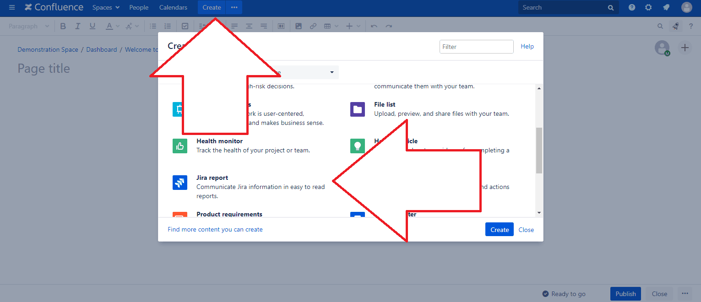Insert an image into the page
Viewport: 701px width, 302px height.
299,26
